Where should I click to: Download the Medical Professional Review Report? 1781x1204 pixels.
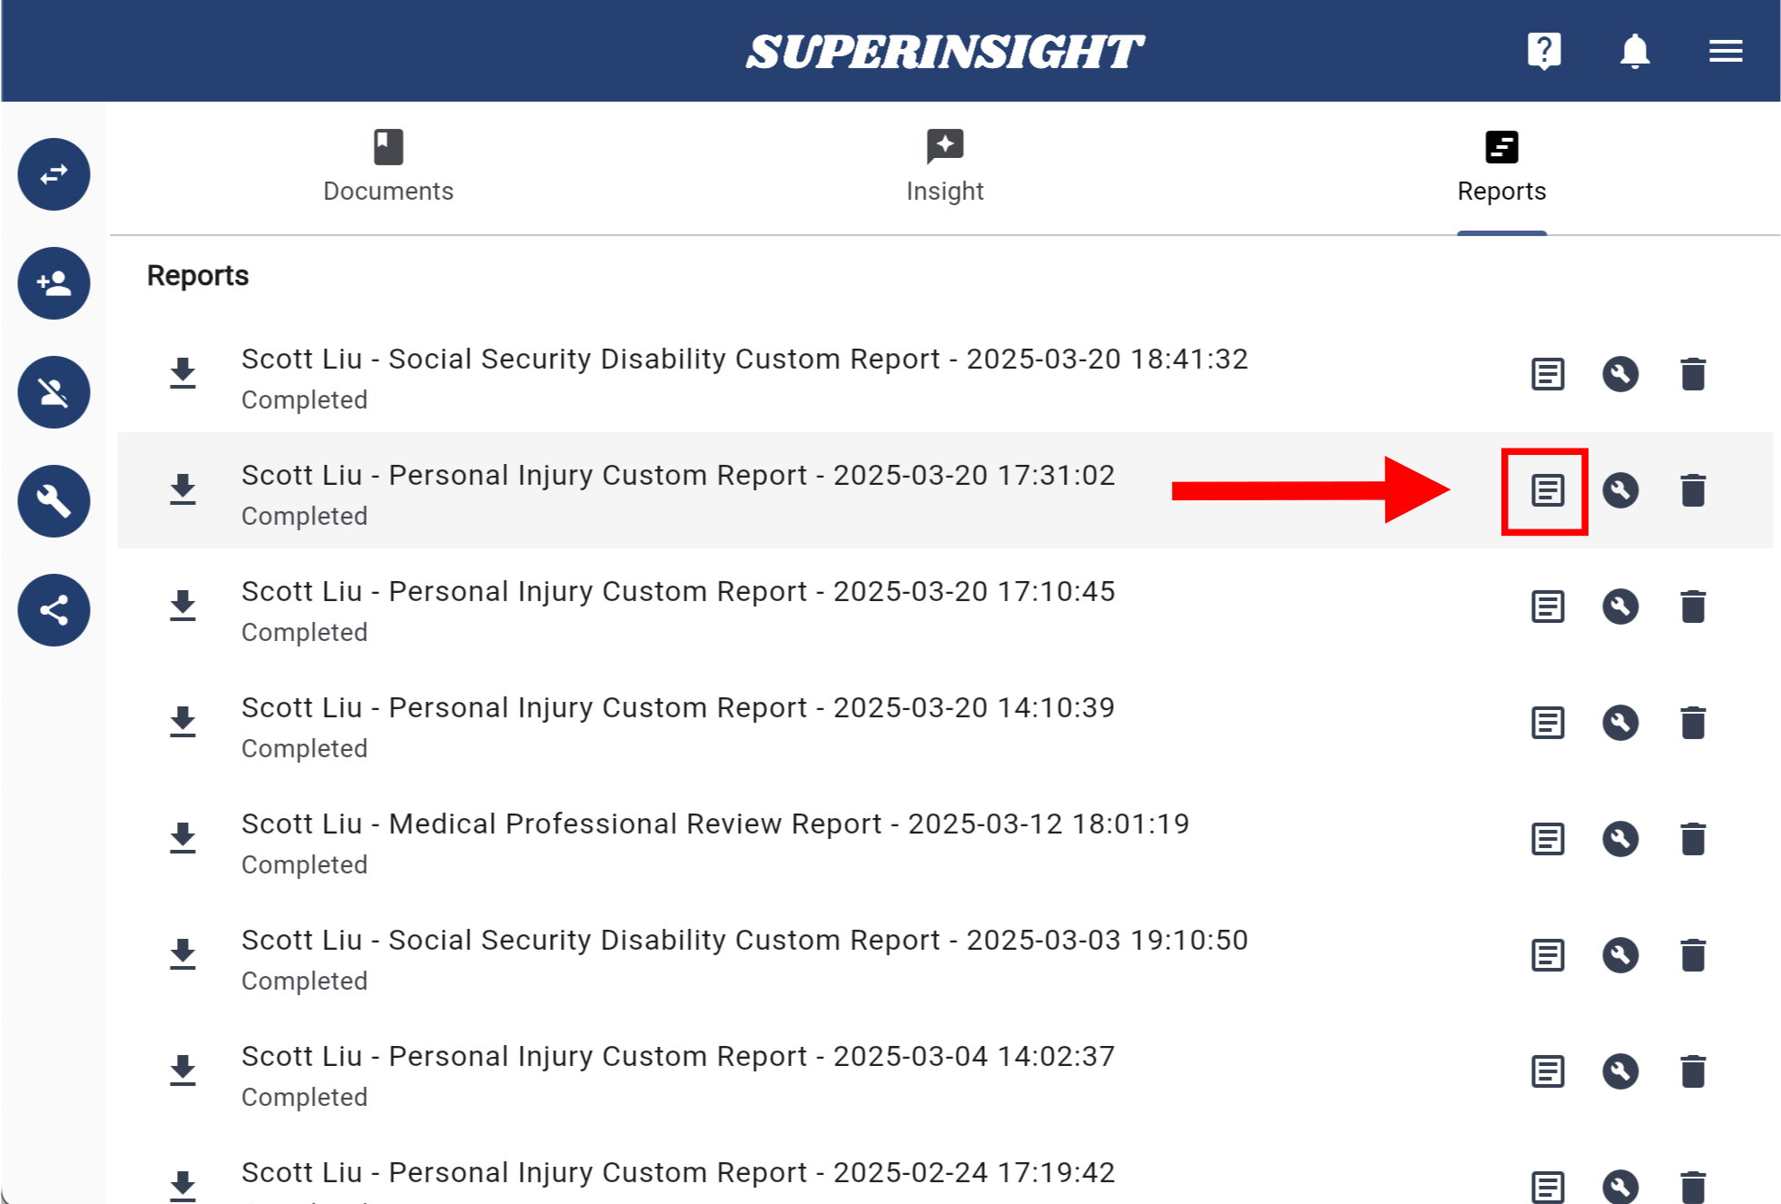(183, 838)
